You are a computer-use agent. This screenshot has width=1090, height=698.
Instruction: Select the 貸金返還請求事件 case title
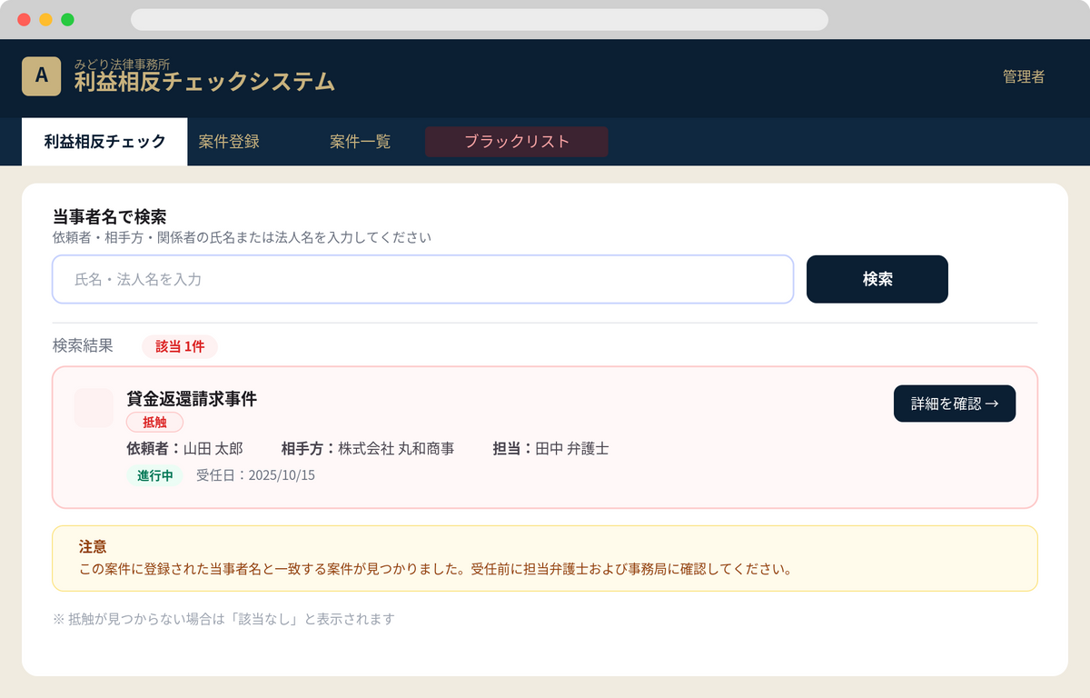[192, 398]
